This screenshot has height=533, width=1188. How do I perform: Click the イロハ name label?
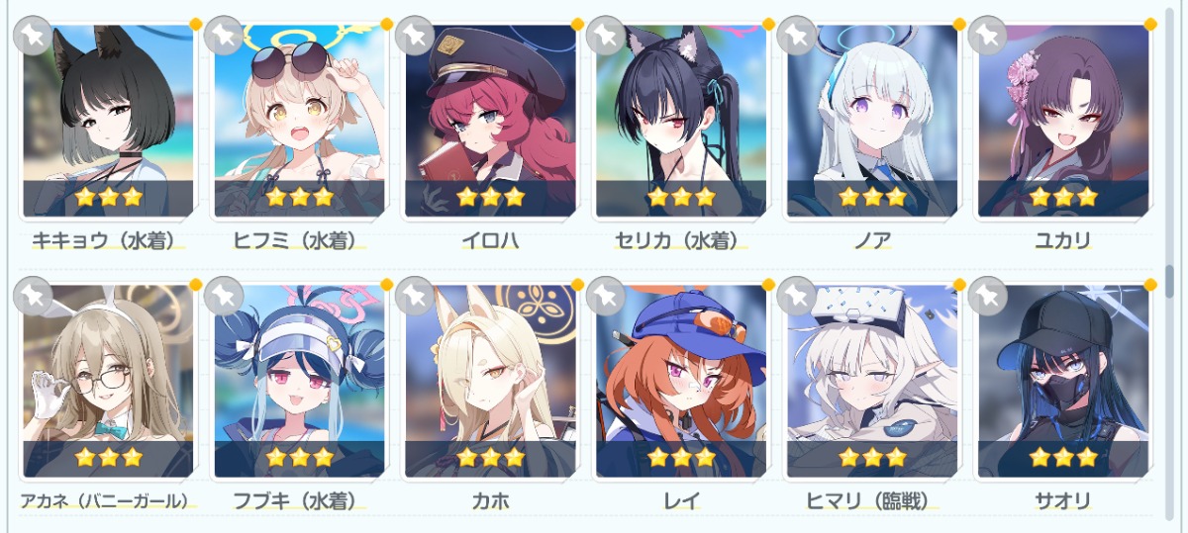click(x=492, y=240)
